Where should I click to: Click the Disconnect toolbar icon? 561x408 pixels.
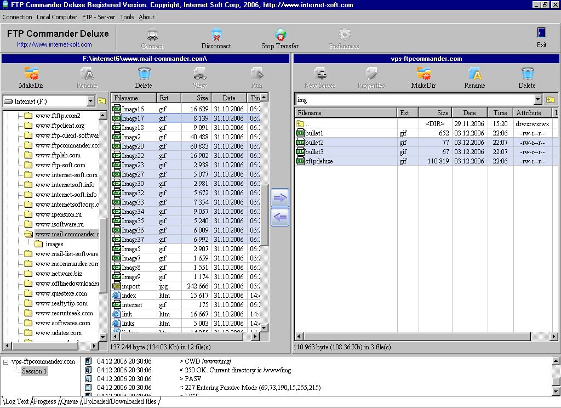click(216, 37)
